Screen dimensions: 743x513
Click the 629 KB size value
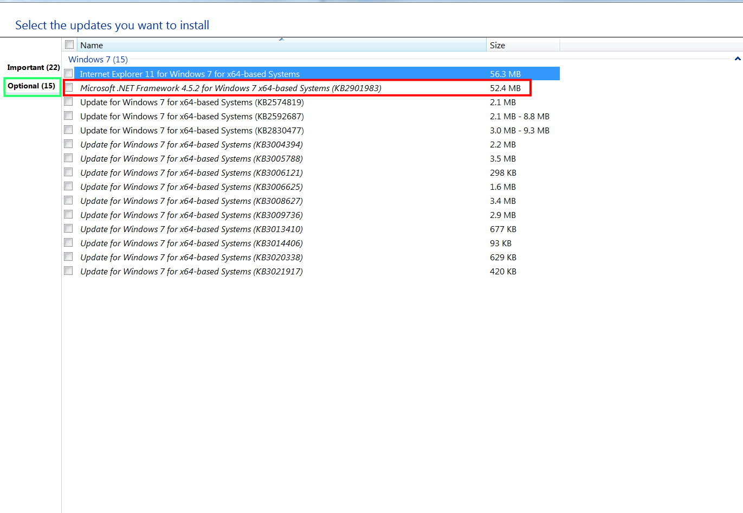503,257
